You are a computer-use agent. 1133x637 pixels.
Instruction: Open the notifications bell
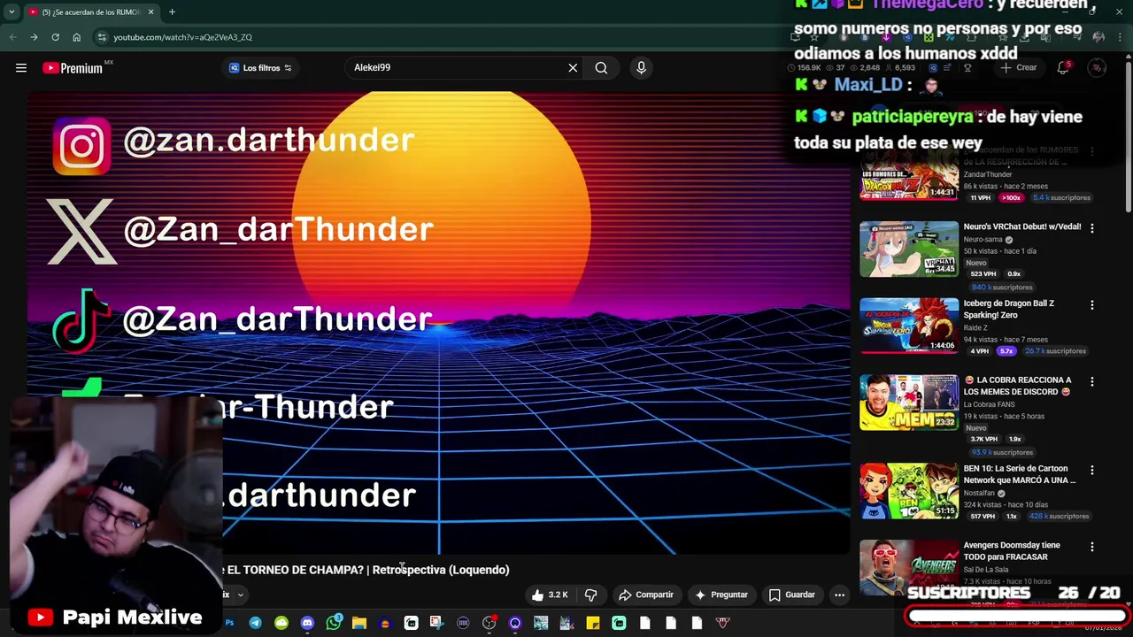(1063, 68)
